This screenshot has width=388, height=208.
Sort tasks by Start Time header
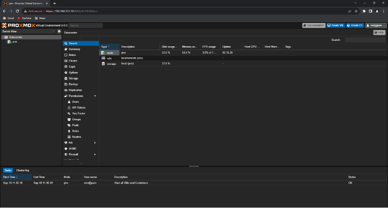coord(17,177)
